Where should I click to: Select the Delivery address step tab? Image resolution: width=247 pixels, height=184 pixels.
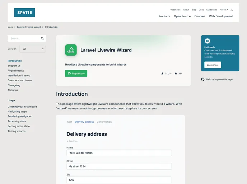pos(84,122)
